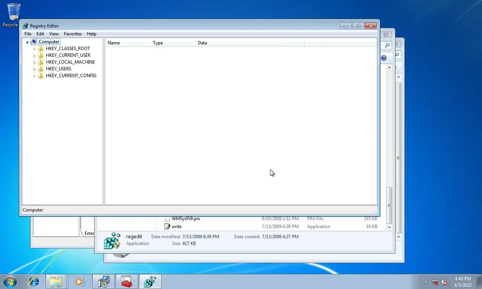Open the Favorites menu
The image size is (482, 289).
tap(73, 34)
